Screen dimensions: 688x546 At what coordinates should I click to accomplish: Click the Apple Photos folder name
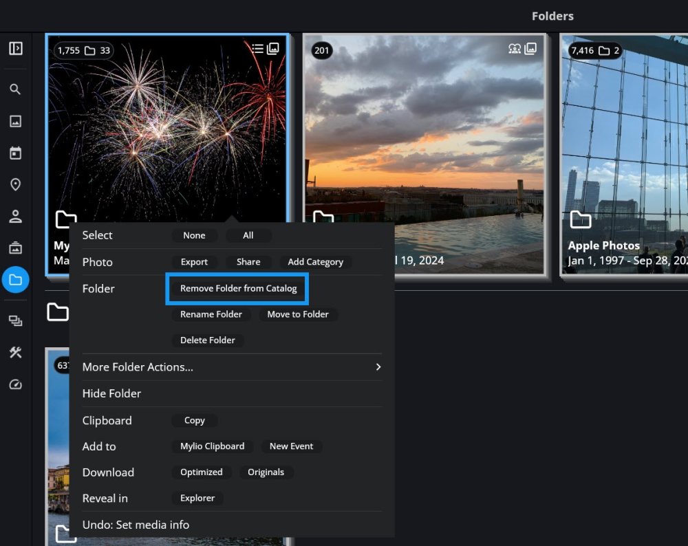tap(604, 245)
